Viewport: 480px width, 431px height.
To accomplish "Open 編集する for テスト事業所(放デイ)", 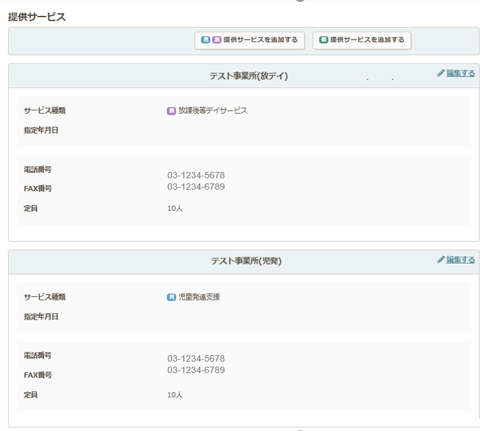I will coord(460,73).
